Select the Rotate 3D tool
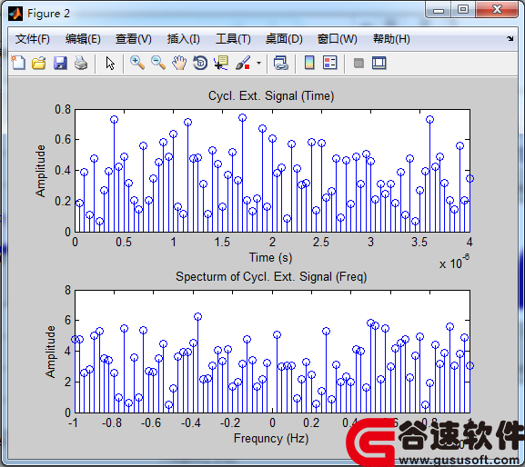This screenshot has height=467, width=525. [200, 63]
